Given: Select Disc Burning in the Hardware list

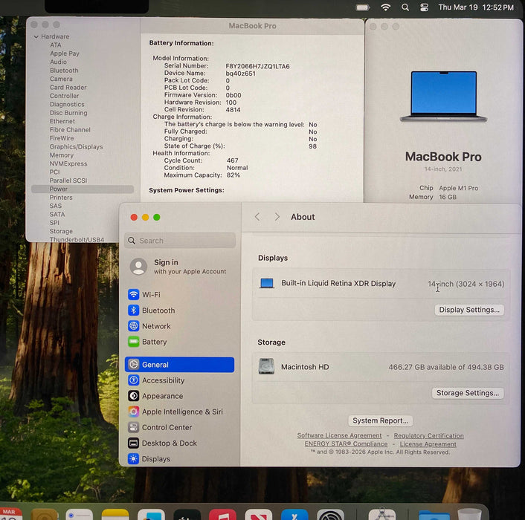Looking at the screenshot, I should tap(68, 113).
